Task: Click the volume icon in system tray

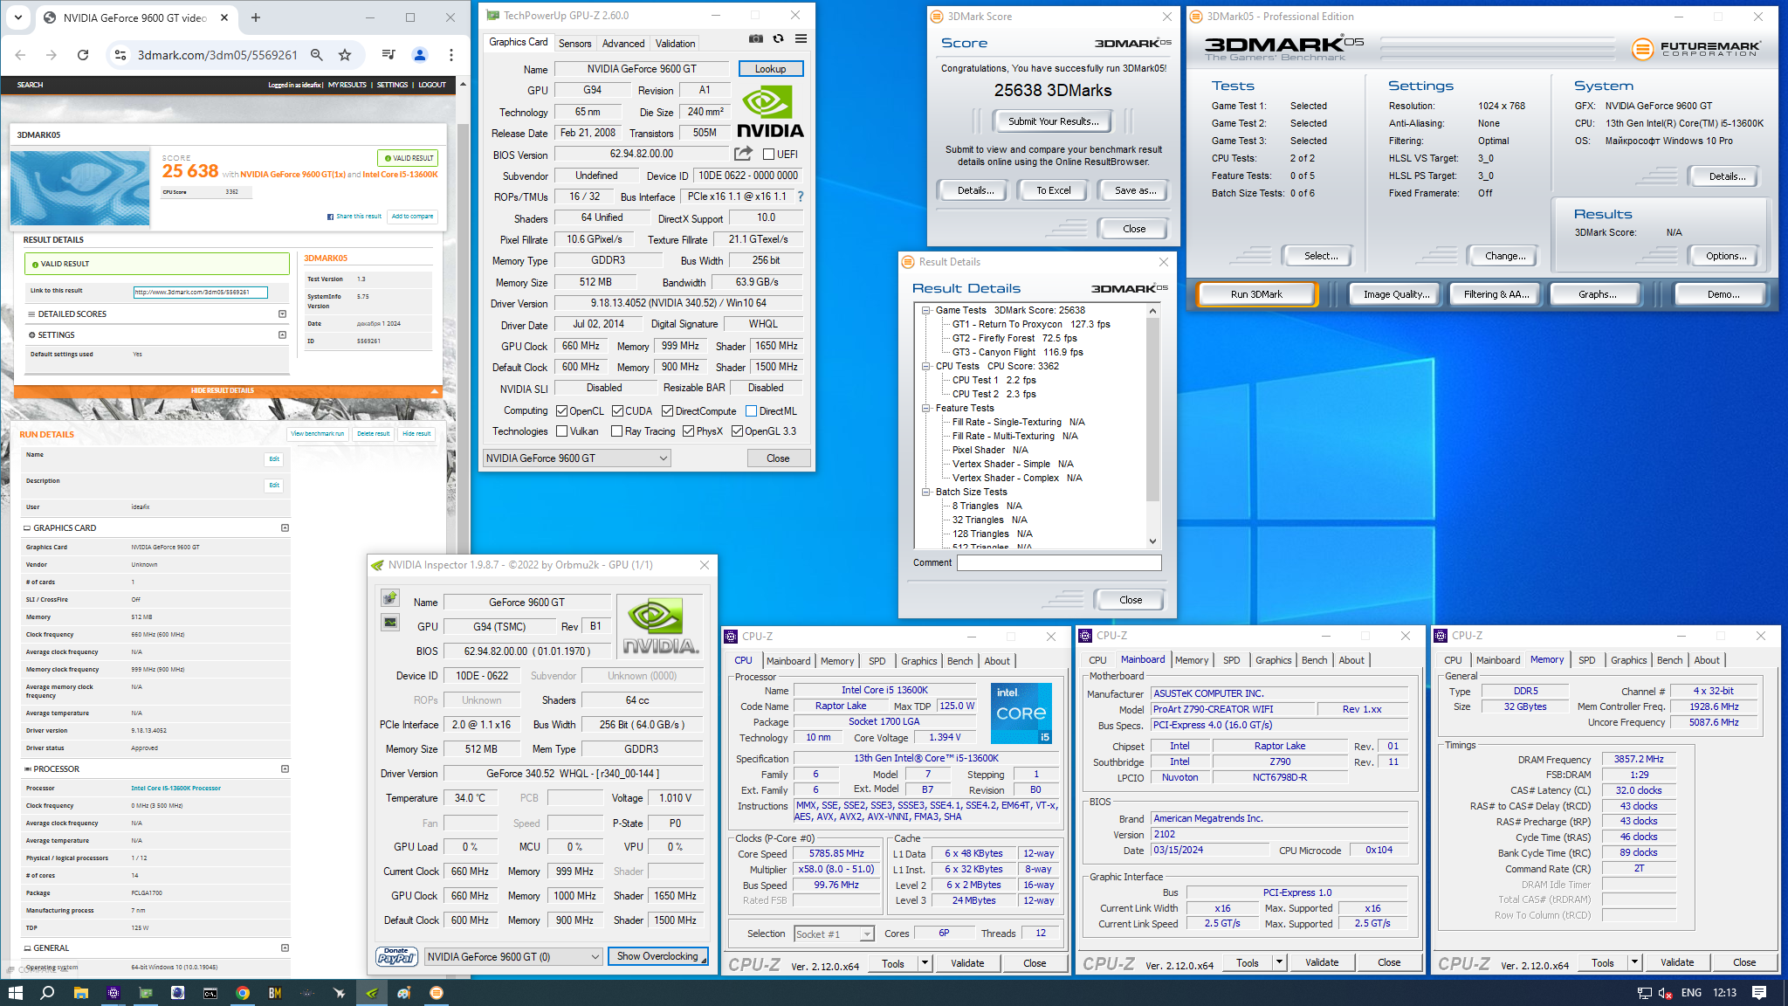Action: [x=1665, y=993]
